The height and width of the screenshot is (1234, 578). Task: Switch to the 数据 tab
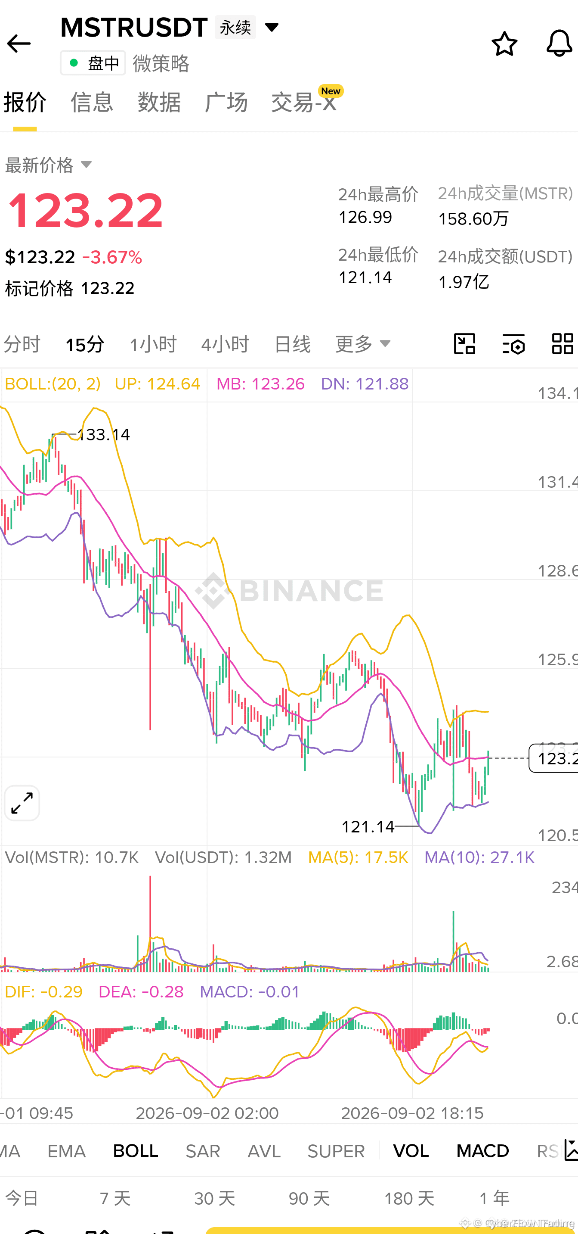tap(159, 102)
